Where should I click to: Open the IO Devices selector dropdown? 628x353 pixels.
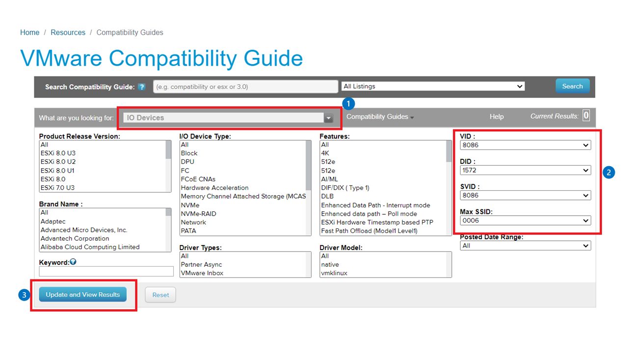pyautogui.click(x=329, y=118)
